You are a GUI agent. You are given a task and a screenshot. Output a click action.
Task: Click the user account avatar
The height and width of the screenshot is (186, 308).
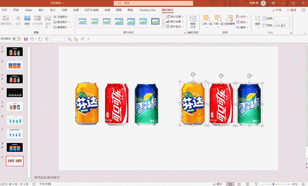pos(263,3)
